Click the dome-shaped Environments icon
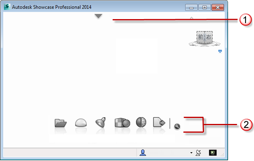The image size is (254, 161). (81, 123)
